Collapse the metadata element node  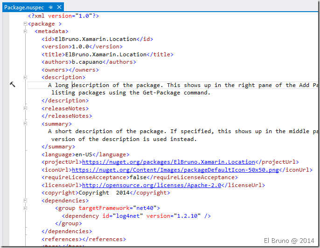[x=25, y=31]
